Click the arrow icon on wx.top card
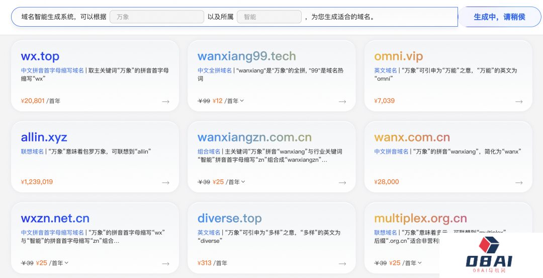Image resolution: width=543 pixels, height=278 pixels. 165,101
